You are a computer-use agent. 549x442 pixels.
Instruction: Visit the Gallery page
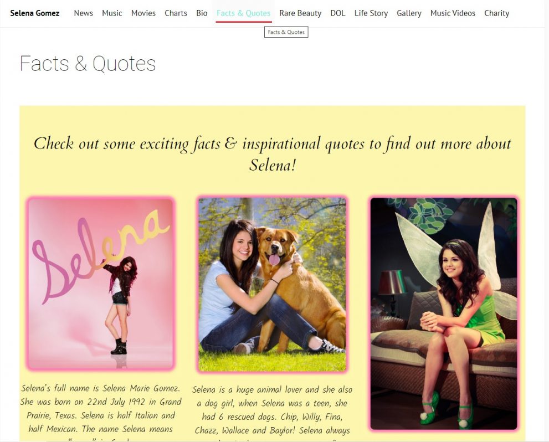tap(409, 13)
